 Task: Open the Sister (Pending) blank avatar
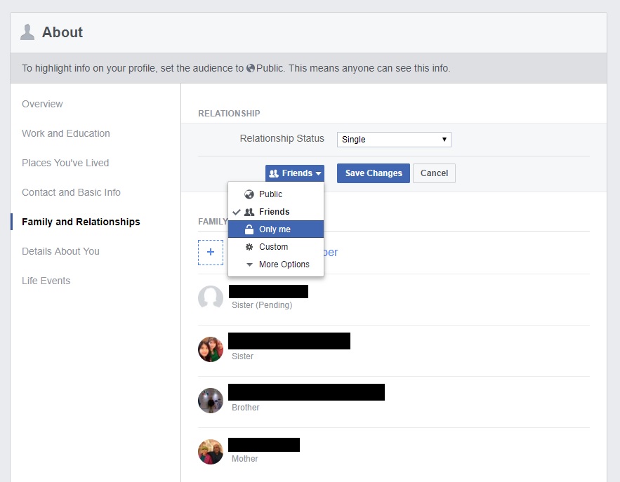(x=211, y=297)
